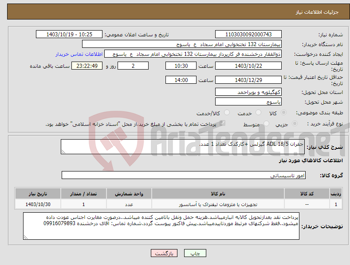350x265 pixels.
Task: Click the item name cell about elevator equipment
Action: pos(218,204)
